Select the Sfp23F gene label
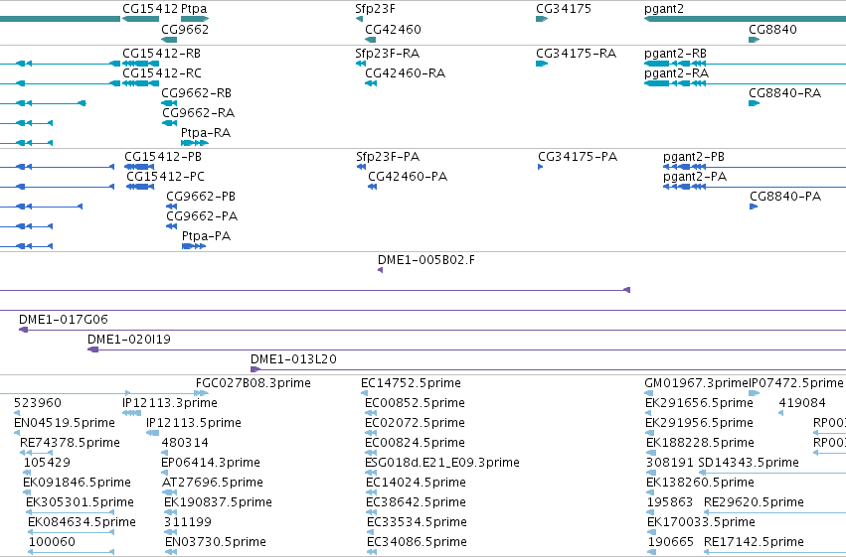Image resolution: width=846 pixels, height=557 pixels. tap(375, 9)
